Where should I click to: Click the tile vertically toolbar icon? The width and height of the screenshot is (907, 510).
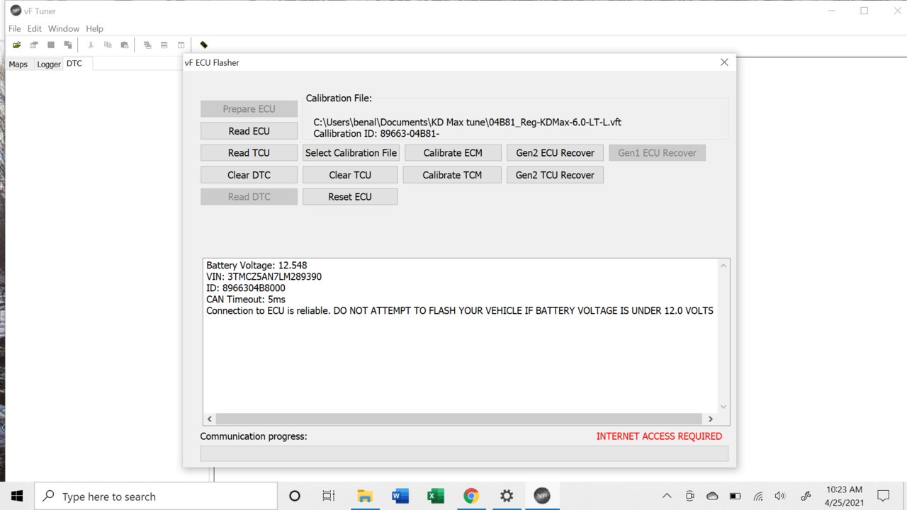pyautogui.click(x=181, y=45)
